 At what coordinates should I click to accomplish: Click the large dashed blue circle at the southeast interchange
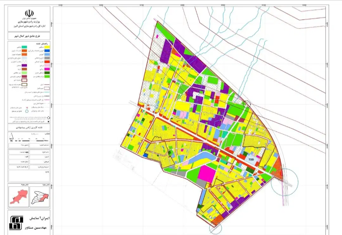point(284,182)
